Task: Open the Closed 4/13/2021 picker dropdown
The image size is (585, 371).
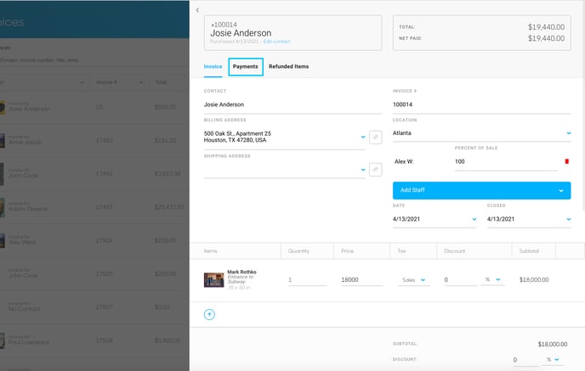Action: (569, 219)
